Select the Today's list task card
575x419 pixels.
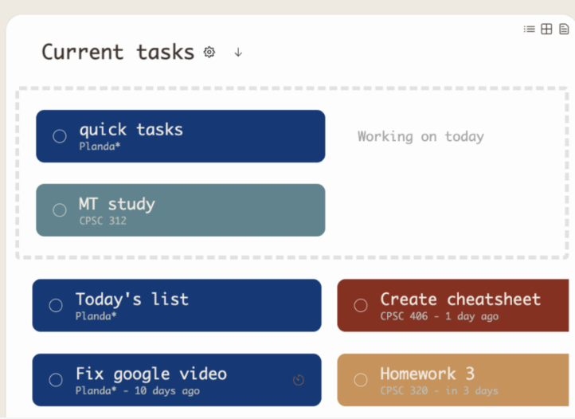(x=177, y=305)
